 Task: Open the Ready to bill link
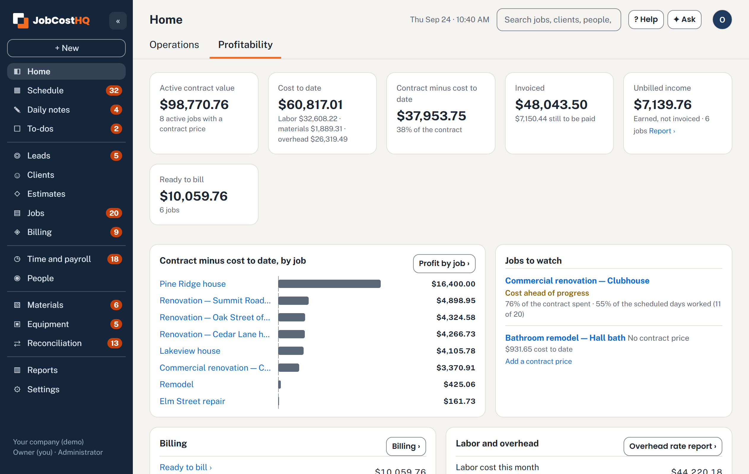pyautogui.click(x=186, y=467)
